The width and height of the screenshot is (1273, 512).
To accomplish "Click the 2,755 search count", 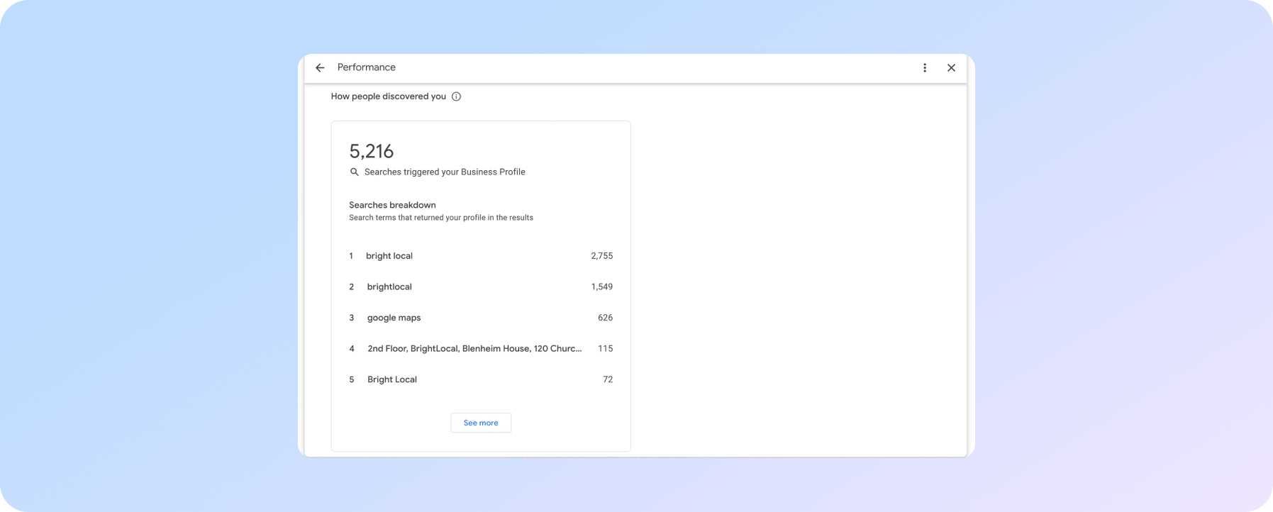I will [x=602, y=256].
